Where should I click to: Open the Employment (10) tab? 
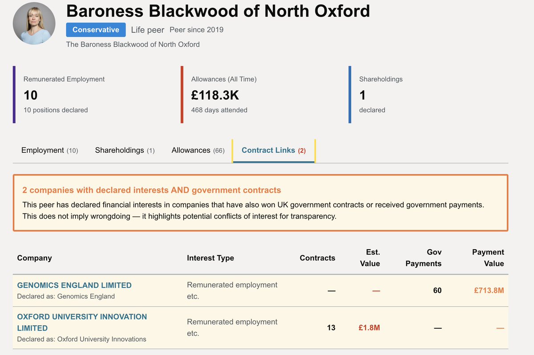tap(49, 150)
